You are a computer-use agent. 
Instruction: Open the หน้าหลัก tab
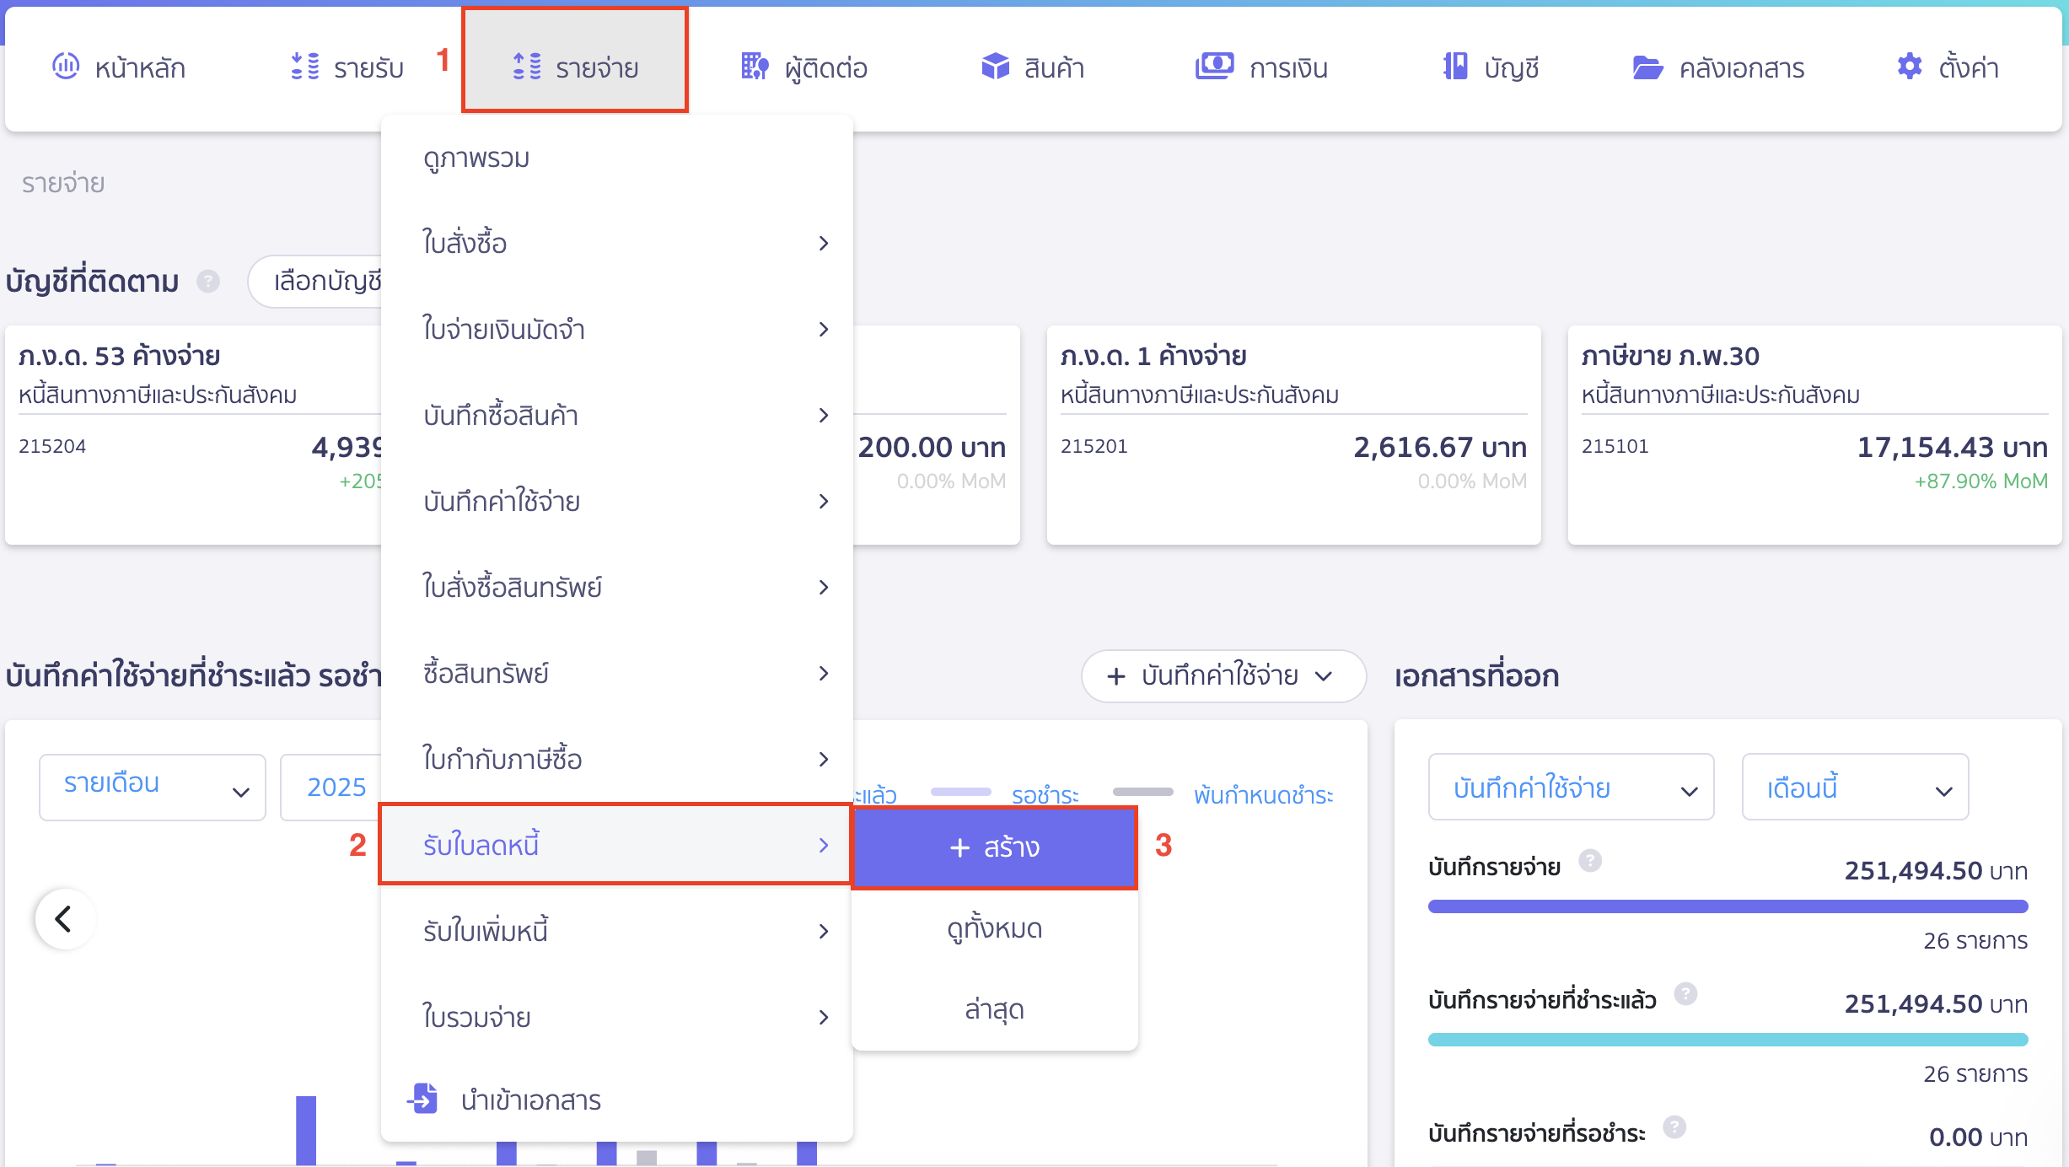pos(119,67)
